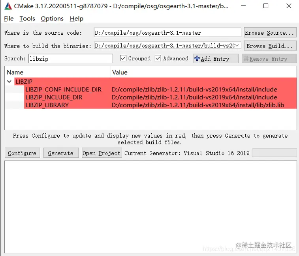This screenshot has height=256, width=299.
Task: Click inside the empty output log pane
Action: 150,207
